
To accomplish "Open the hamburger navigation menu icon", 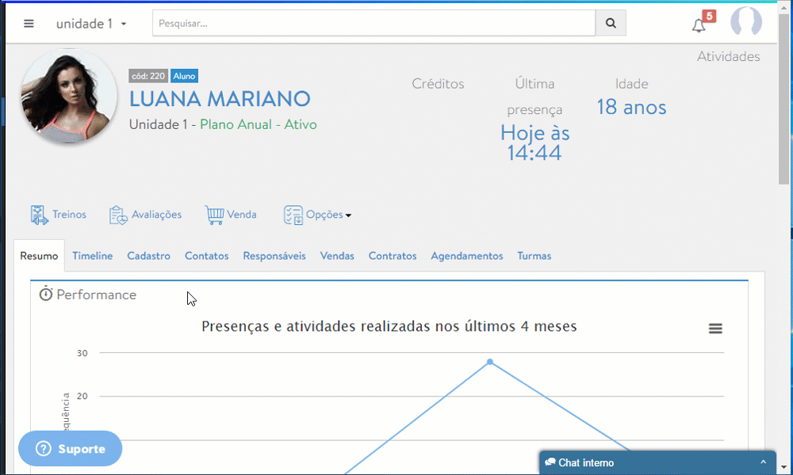I will click(29, 22).
